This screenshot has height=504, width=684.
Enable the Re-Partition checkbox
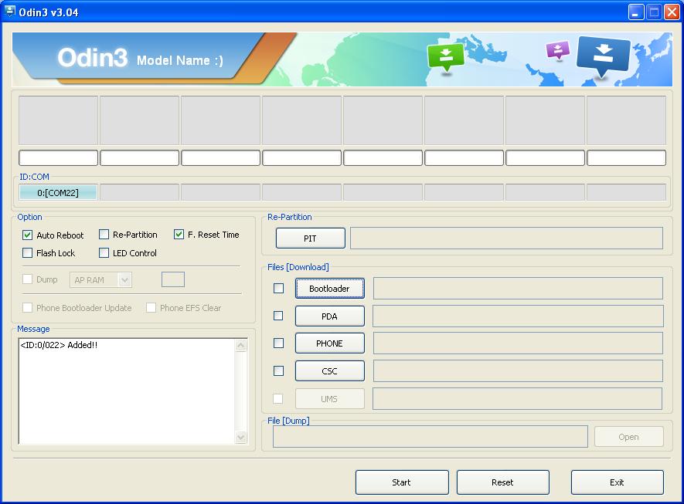click(104, 235)
